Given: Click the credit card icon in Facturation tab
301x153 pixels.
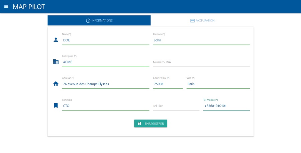Looking at the screenshot, I should pyautogui.click(x=192, y=21).
